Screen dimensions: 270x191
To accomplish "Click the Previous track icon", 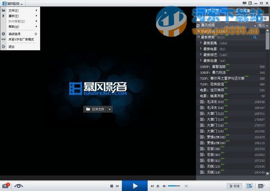I will [x=117, y=186].
